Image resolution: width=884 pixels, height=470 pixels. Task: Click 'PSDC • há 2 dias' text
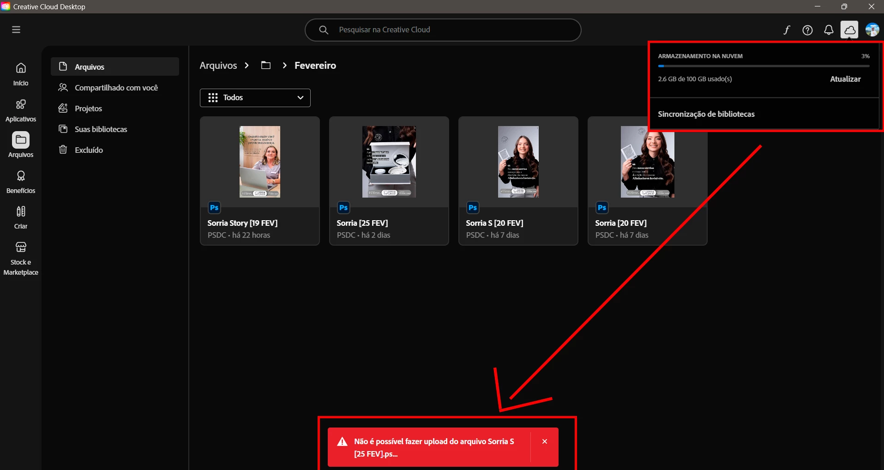(x=363, y=235)
